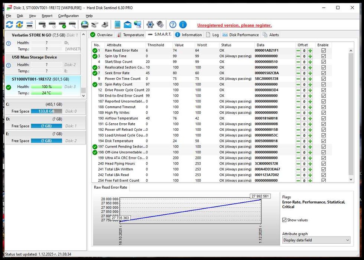Toggle the Show values checkbox
Image resolution: width=364 pixels, height=260 pixels.
(285, 220)
